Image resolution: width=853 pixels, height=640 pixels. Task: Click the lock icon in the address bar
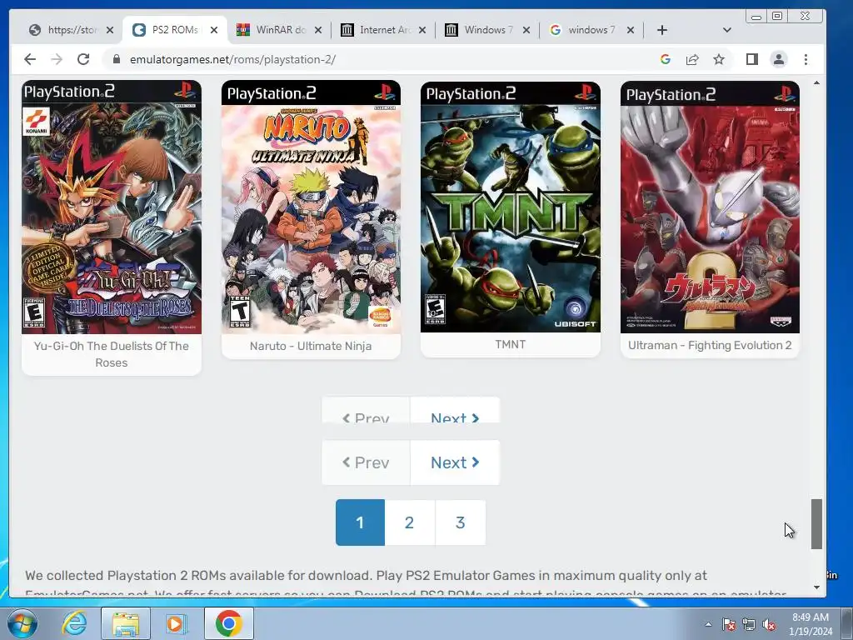tap(116, 59)
